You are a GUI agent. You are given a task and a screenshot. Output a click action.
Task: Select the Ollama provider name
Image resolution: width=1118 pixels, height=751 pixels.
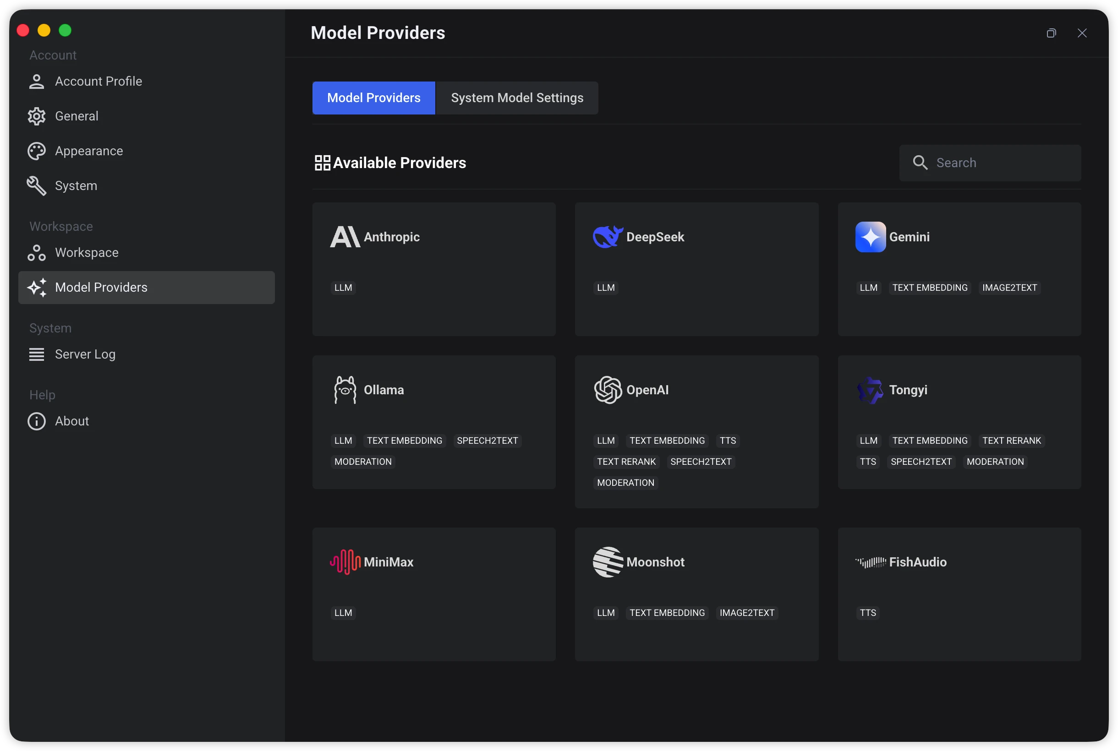pyautogui.click(x=384, y=390)
